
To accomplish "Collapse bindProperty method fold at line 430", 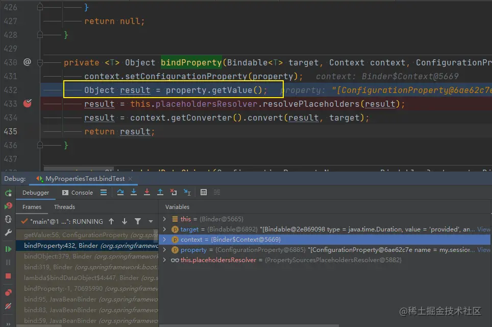I will (40, 62).
